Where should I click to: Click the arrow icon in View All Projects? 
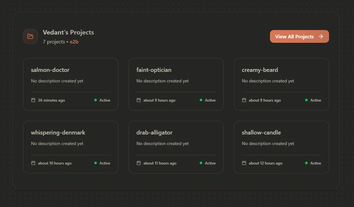[321, 36]
